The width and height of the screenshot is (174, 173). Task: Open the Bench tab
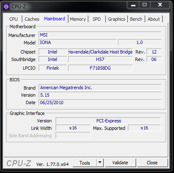136,19
